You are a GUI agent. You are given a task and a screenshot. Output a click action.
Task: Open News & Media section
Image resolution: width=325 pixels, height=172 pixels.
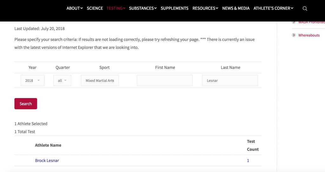[236, 8]
